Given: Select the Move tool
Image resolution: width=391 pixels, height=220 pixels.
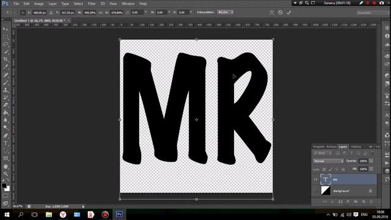Looking at the screenshot, I should click(5, 29).
